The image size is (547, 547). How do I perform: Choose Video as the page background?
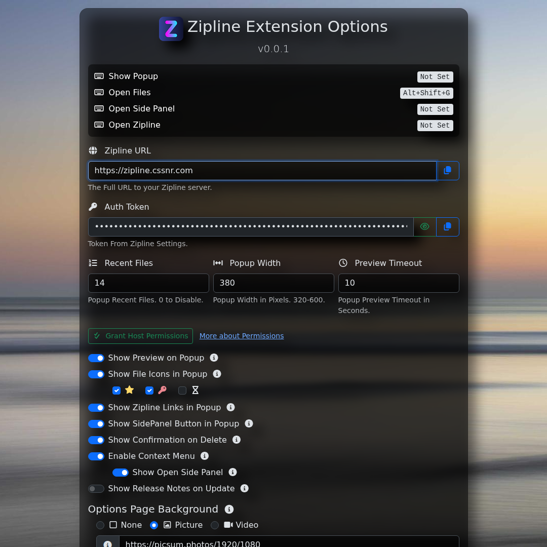215,525
